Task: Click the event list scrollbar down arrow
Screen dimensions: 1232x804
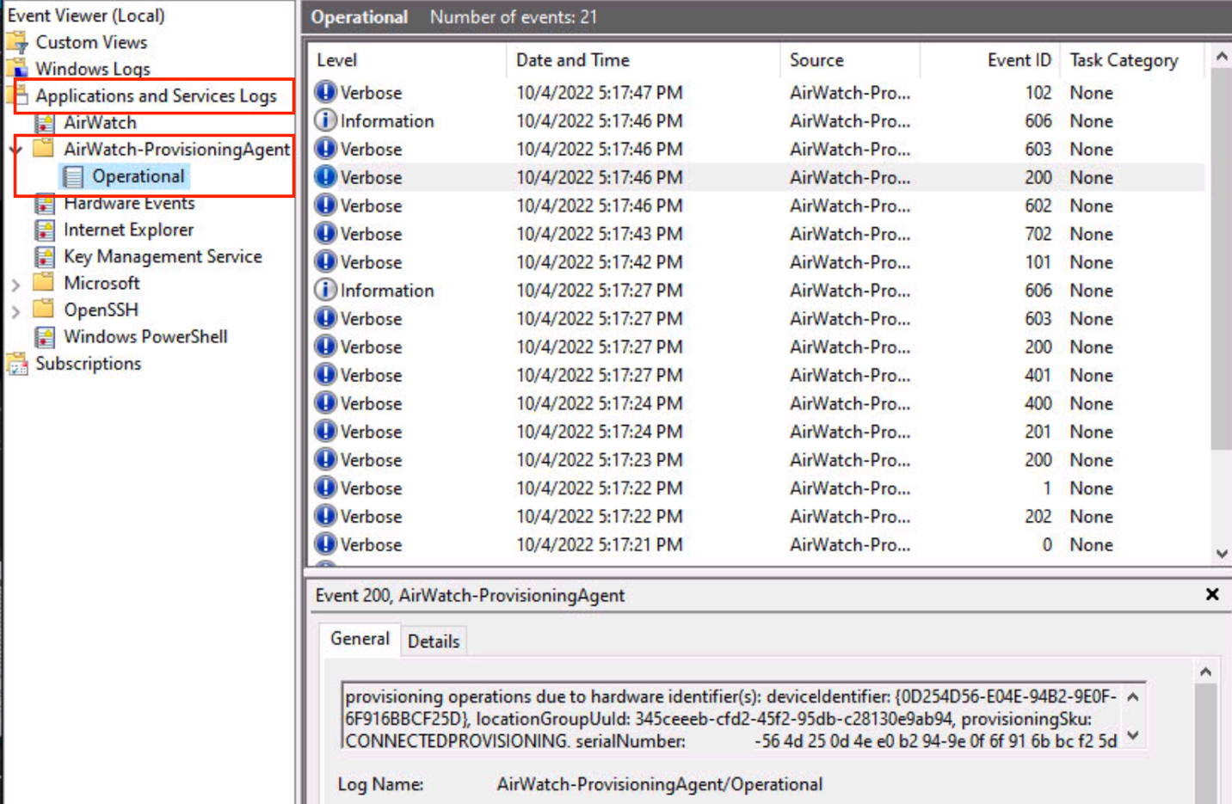Action: click(1222, 554)
